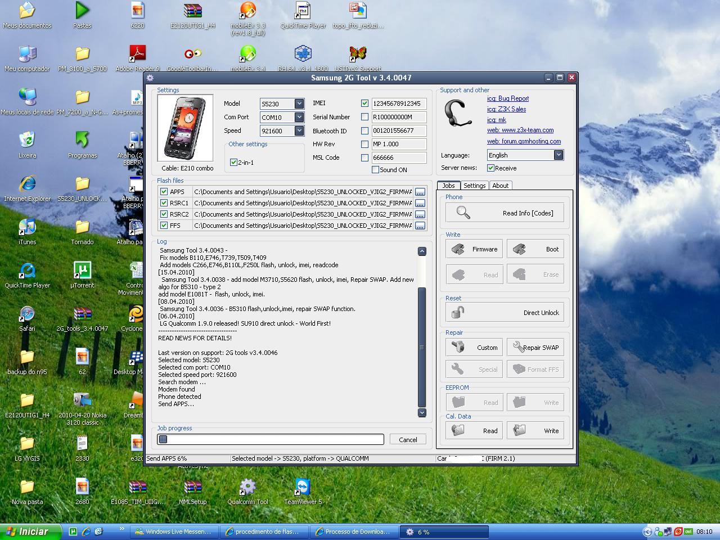Uncheck the Server news Receive checkbox
This screenshot has height=540, width=720.
click(490, 168)
